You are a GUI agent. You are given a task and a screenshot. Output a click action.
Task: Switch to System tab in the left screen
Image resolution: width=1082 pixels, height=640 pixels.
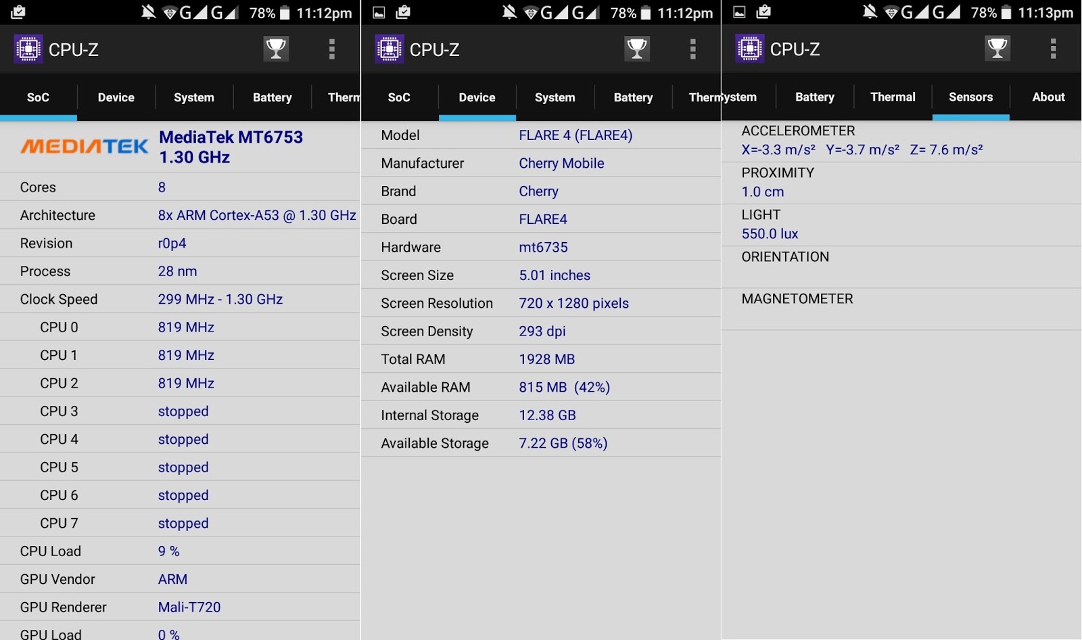click(194, 97)
